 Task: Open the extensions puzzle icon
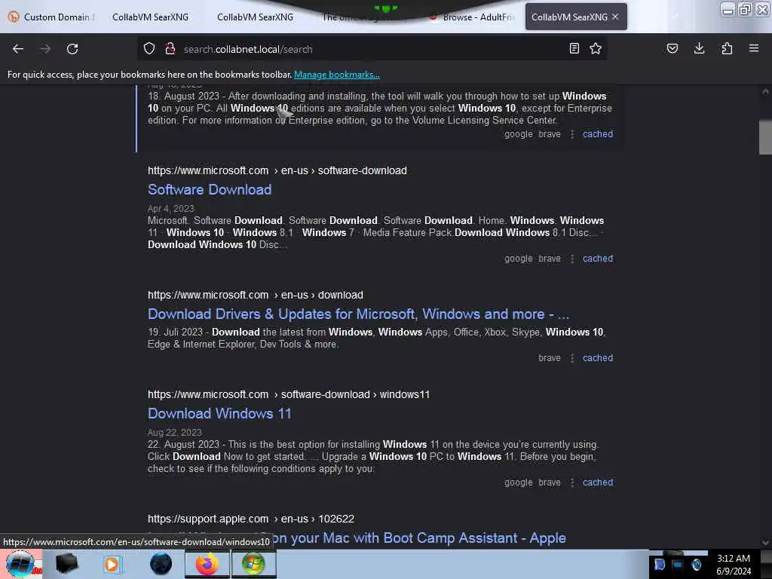click(727, 48)
